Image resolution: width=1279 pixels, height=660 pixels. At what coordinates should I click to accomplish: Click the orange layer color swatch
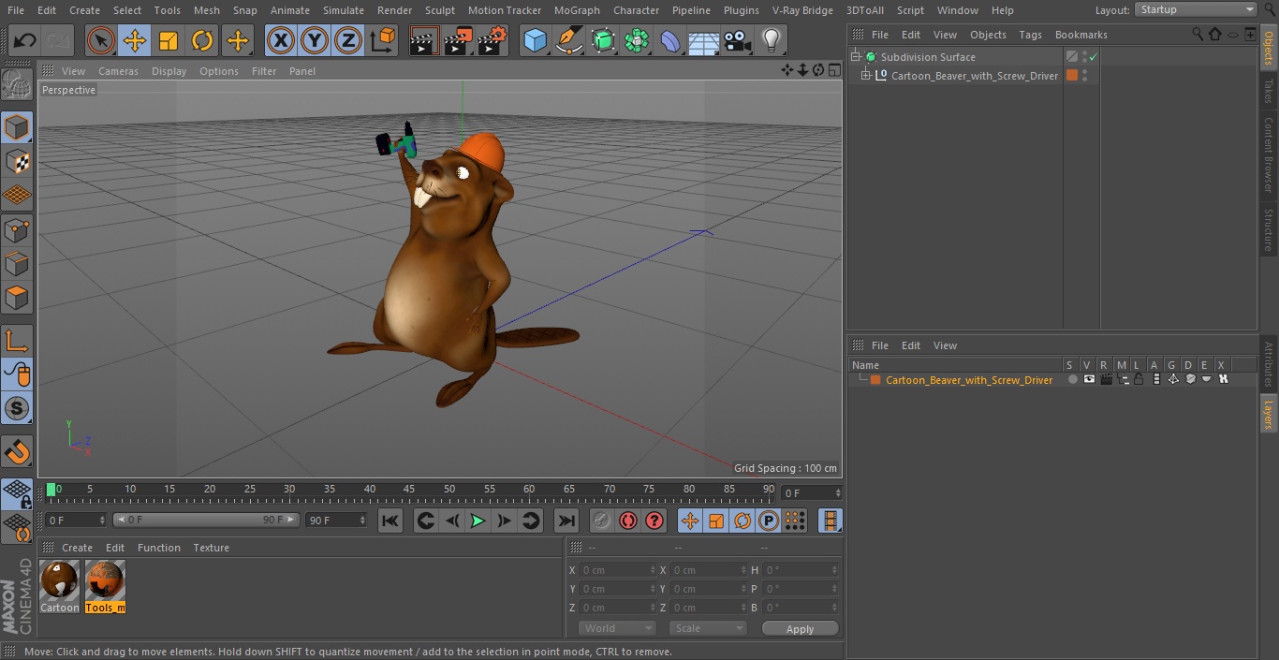pyautogui.click(x=875, y=380)
